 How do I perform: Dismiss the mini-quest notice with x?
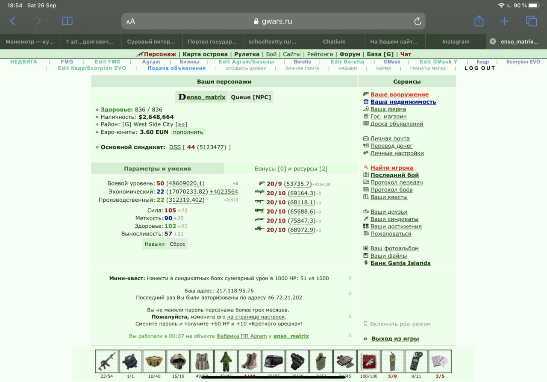(x=350, y=278)
